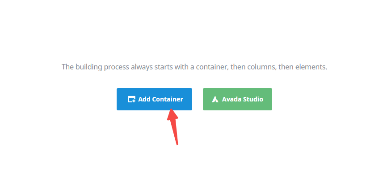Click the building process instruction text
366x178 pixels.
194,67
